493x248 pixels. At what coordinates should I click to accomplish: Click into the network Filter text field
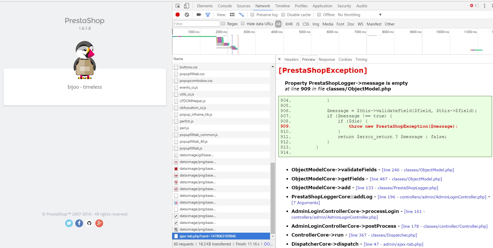tap(196, 24)
